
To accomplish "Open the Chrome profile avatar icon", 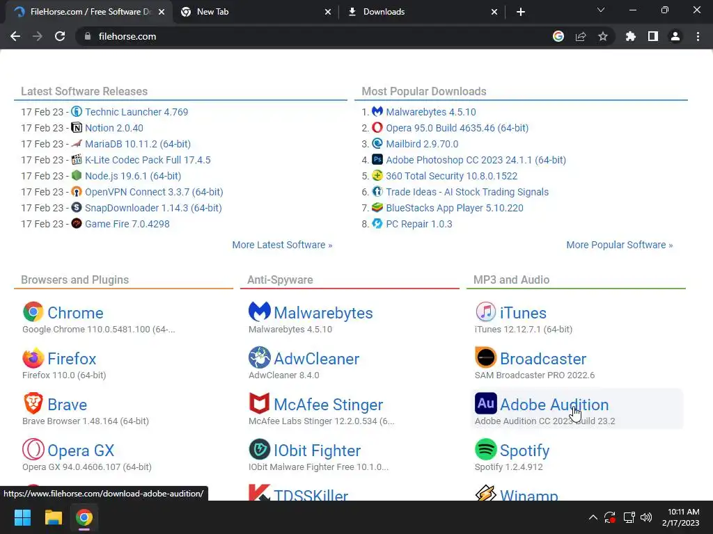I will [x=675, y=36].
